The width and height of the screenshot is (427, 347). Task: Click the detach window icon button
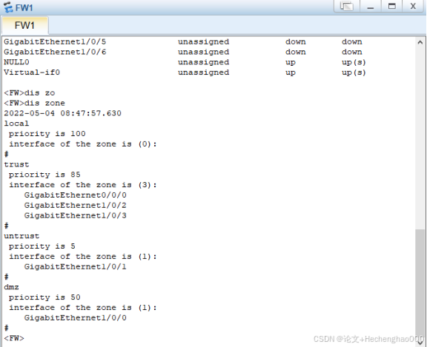coord(347,6)
